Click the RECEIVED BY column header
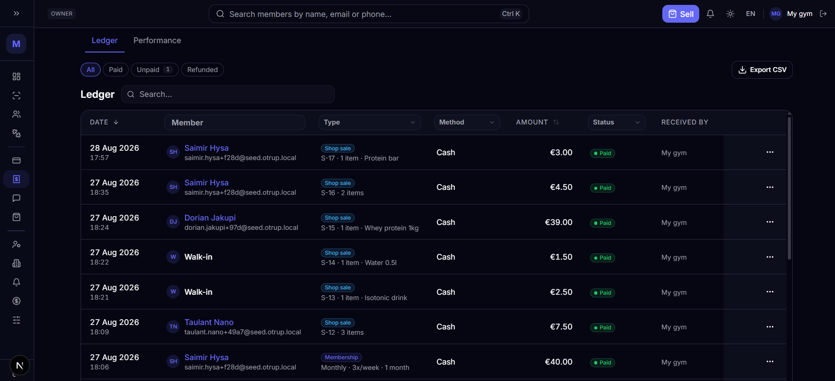This screenshot has width=835, height=381. 685,122
